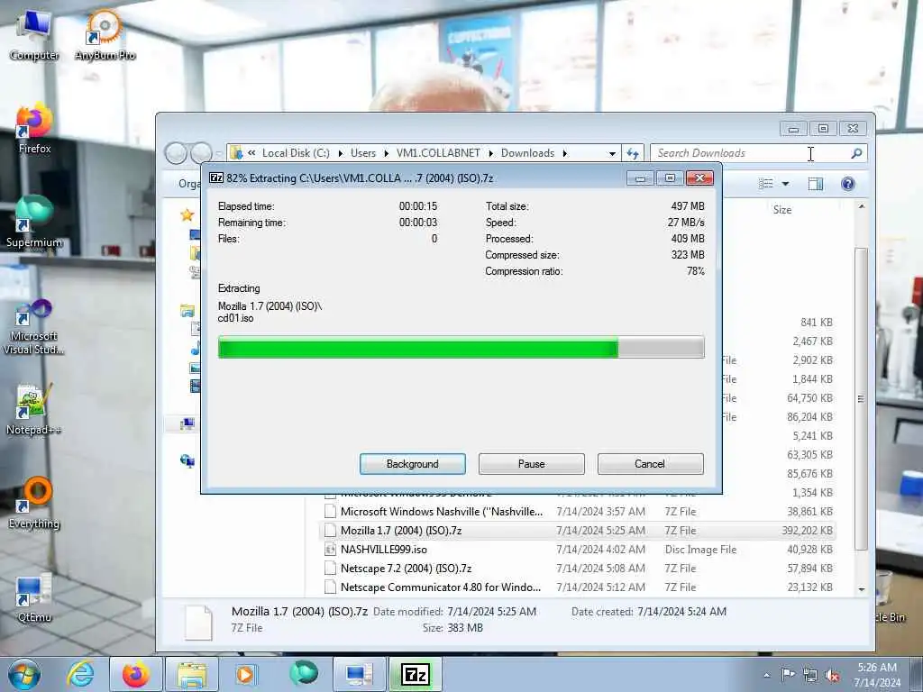The height and width of the screenshot is (692, 923).
Task: Switch to Windows Explorer taskbar button
Action: [x=192, y=674]
